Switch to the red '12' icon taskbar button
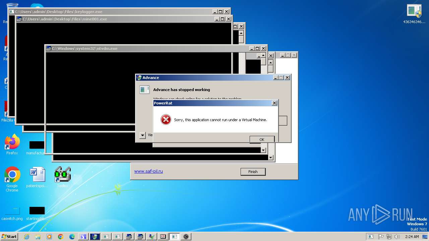 pyautogui.click(x=163, y=237)
